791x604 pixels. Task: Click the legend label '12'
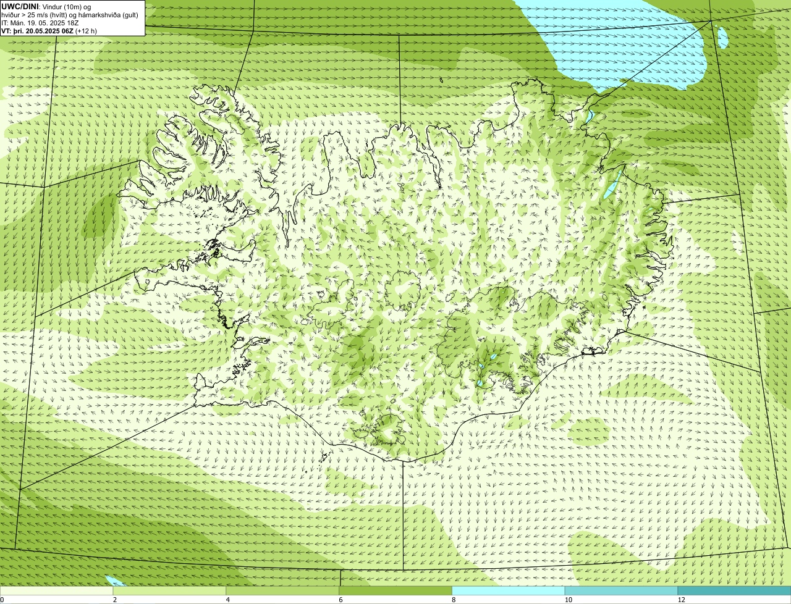point(681,600)
